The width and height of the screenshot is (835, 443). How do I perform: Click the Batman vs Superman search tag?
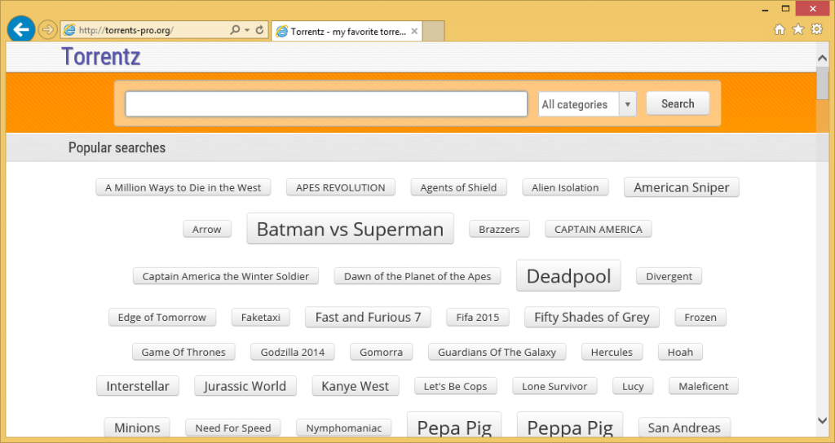350,230
